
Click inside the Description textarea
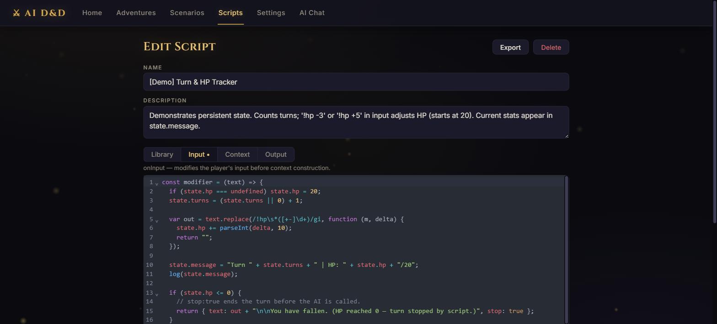(x=356, y=122)
